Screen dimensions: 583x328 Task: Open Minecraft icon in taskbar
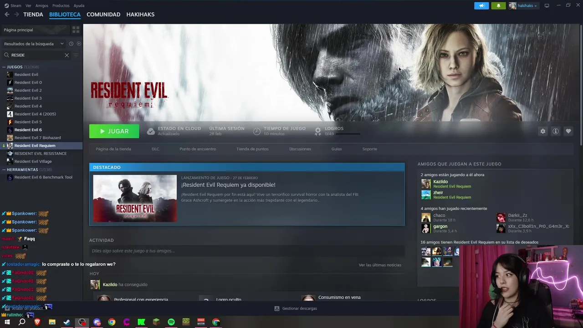click(156, 322)
